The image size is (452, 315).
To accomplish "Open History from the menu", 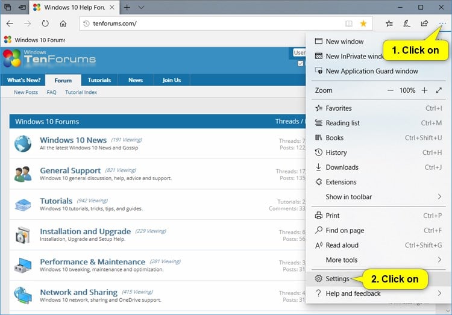I will 378,152.
